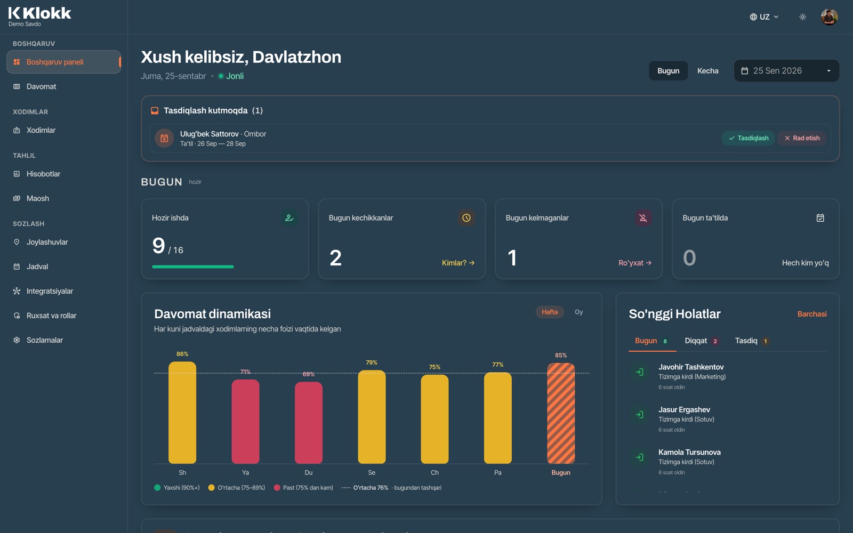853x533 pixels.
Task: Switch to the Kecha date toggle
Action: click(707, 71)
